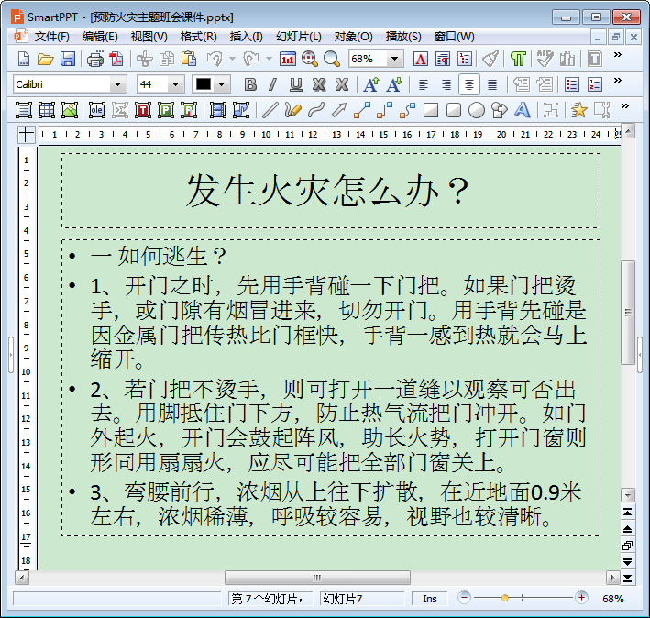
Task: Insert a sound using the music note icon
Action: 241,110
